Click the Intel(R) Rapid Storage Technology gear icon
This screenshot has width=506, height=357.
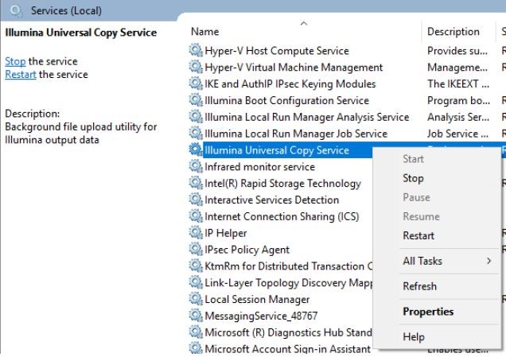pos(196,184)
